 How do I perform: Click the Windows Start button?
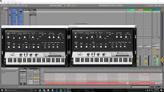[2, 90]
